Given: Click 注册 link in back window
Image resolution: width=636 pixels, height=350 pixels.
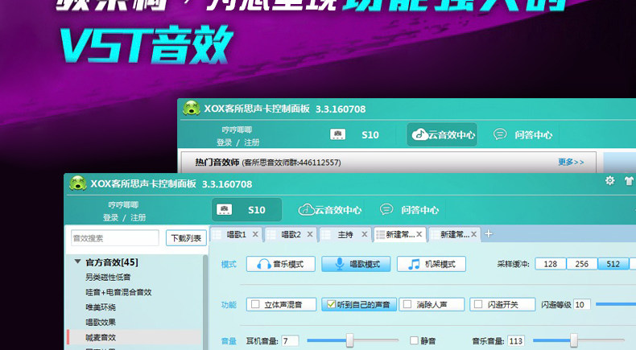Looking at the screenshot, I should pos(252,142).
